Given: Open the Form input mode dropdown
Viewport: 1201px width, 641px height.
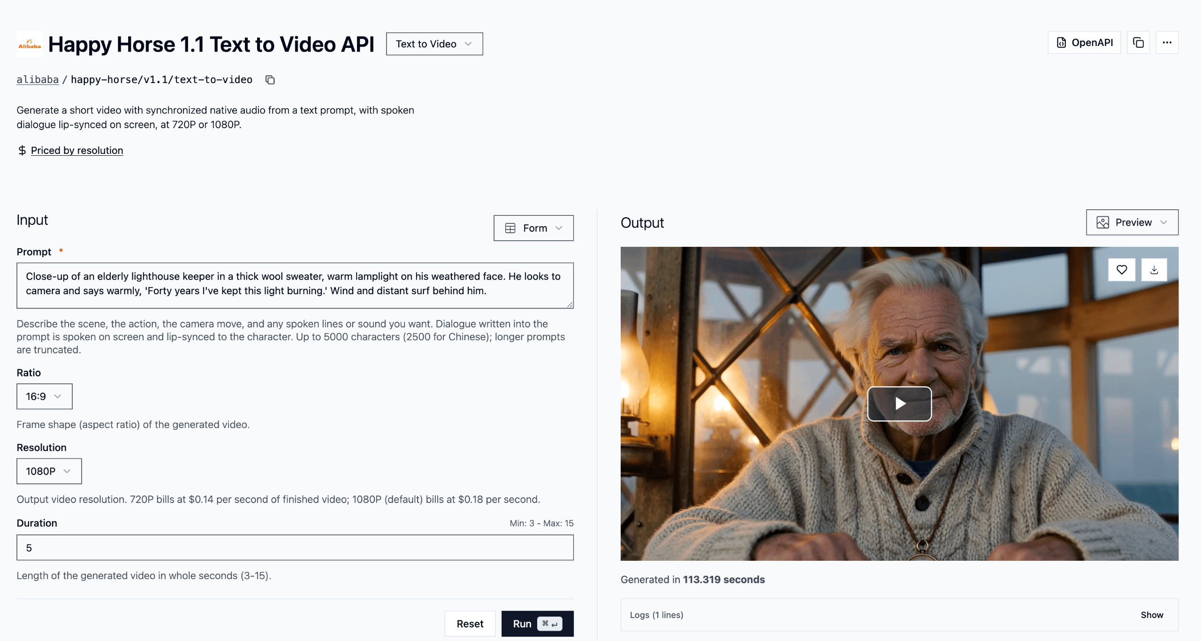Looking at the screenshot, I should pyautogui.click(x=533, y=228).
